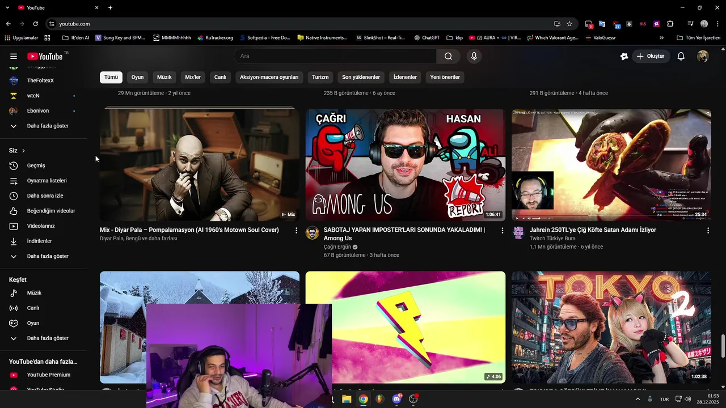Open the Chrome media control icon

(690, 24)
